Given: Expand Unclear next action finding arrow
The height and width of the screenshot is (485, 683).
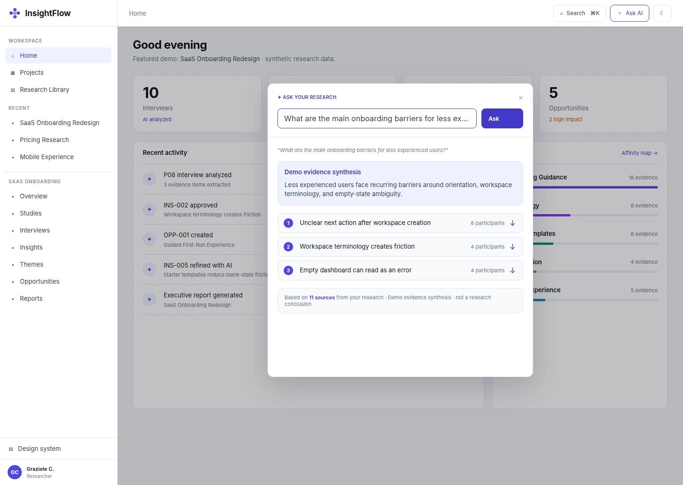Looking at the screenshot, I should click(513, 223).
